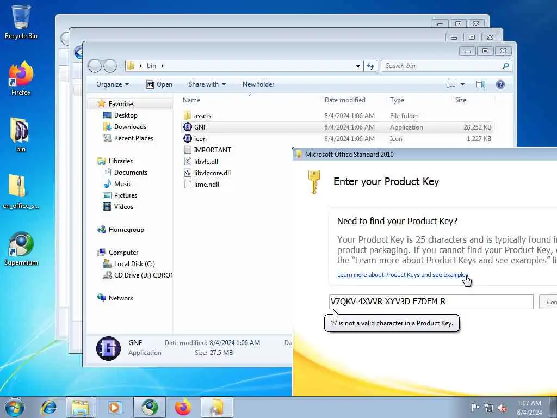Image resolution: width=557 pixels, height=418 pixels.
Task: Open Windows Media Player from taskbar
Action: [x=114, y=407]
